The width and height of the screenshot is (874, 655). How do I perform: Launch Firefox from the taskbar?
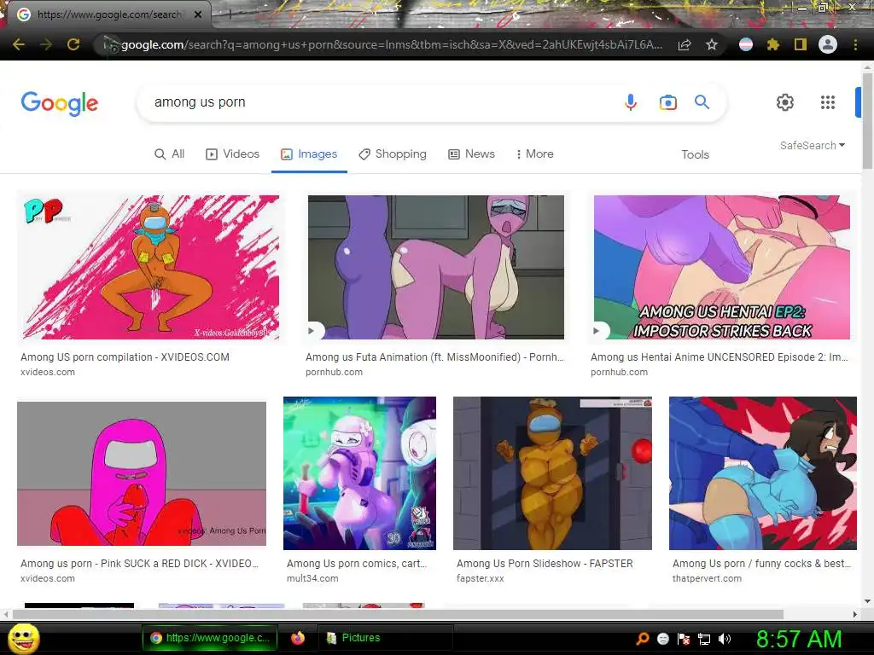[298, 638]
